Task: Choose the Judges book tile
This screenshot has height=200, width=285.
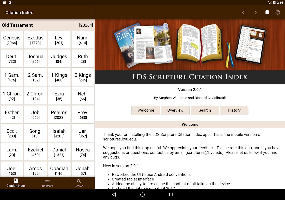Action: pos(59,58)
